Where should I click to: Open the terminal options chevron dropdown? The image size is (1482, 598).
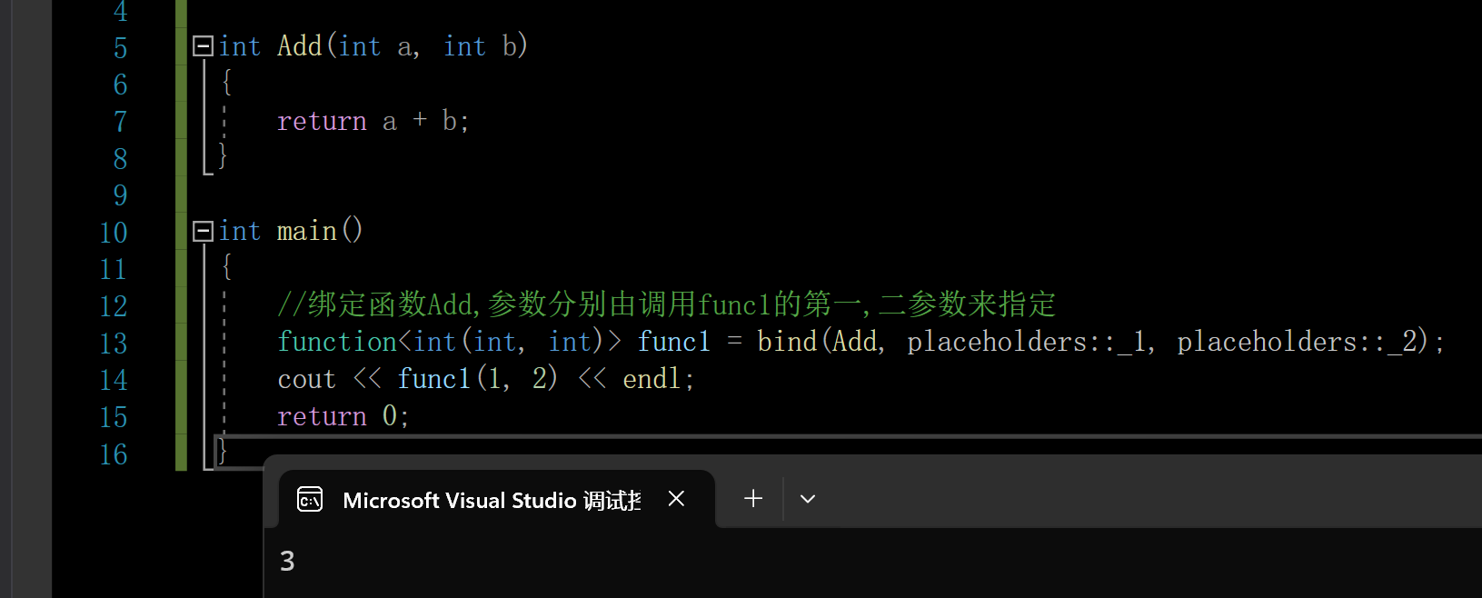pyautogui.click(x=807, y=498)
